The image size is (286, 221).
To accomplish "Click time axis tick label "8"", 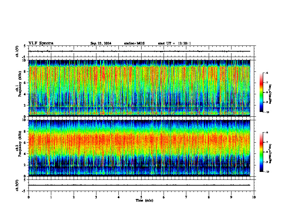I will click(209, 197).
